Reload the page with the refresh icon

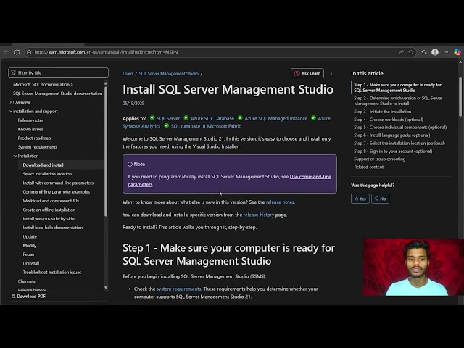(17, 52)
